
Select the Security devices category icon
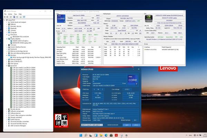tap(9, 109)
